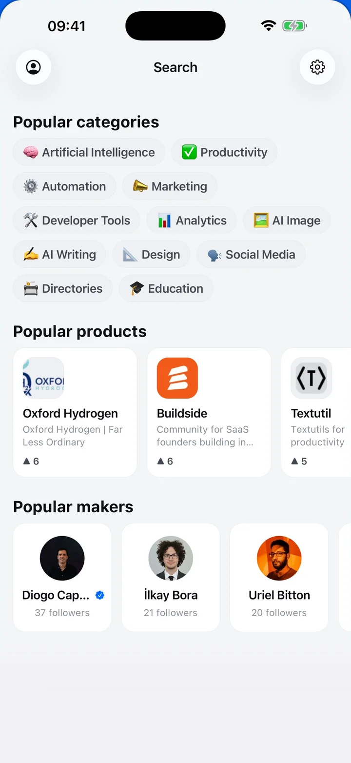351x763 pixels.
Task: Tap the battery indicator in status bar
Action: (x=294, y=26)
